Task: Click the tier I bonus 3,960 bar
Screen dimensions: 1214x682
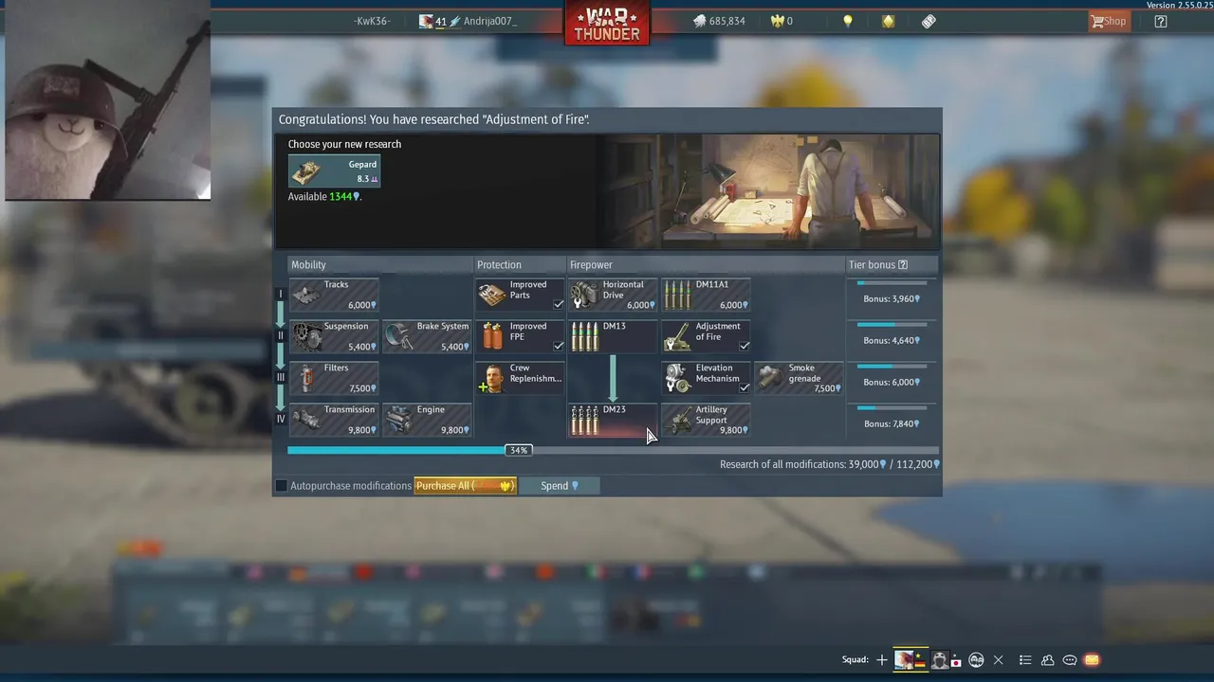Action: tap(892, 282)
